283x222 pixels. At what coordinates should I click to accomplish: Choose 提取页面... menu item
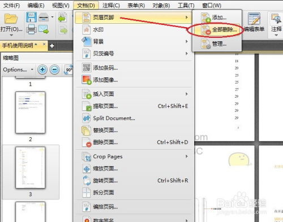tap(134, 106)
